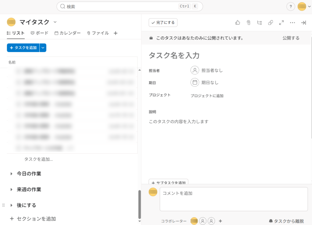This screenshot has height=225, width=312.
Task: Click the paperclip attachment icon
Action: click(x=249, y=22)
